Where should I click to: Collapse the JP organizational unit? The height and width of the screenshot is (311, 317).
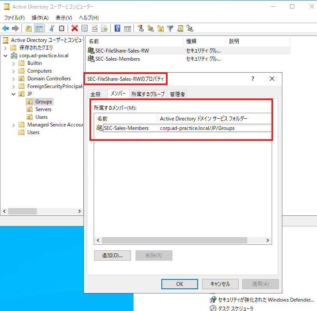pyautogui.click(x=14, y=94)
